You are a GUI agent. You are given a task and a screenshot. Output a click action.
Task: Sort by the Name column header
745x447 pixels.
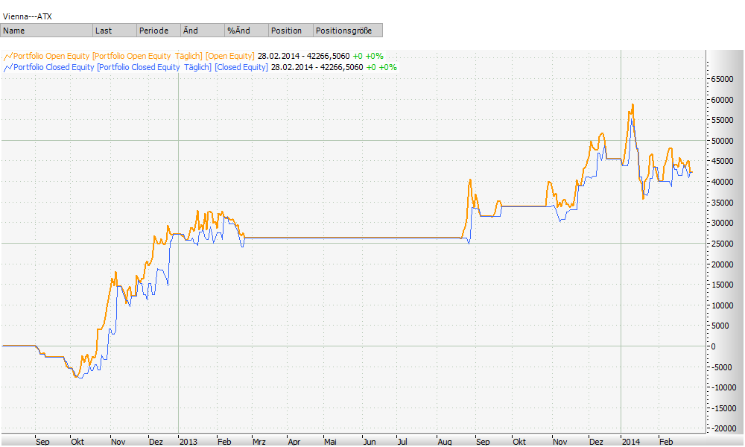pyautogui.click(x=46, y=31)
